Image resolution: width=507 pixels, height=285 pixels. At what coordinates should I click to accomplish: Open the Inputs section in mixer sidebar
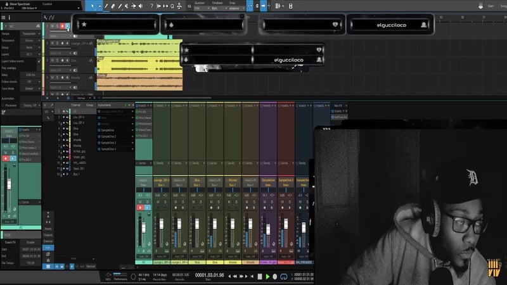tap(48, 229)
